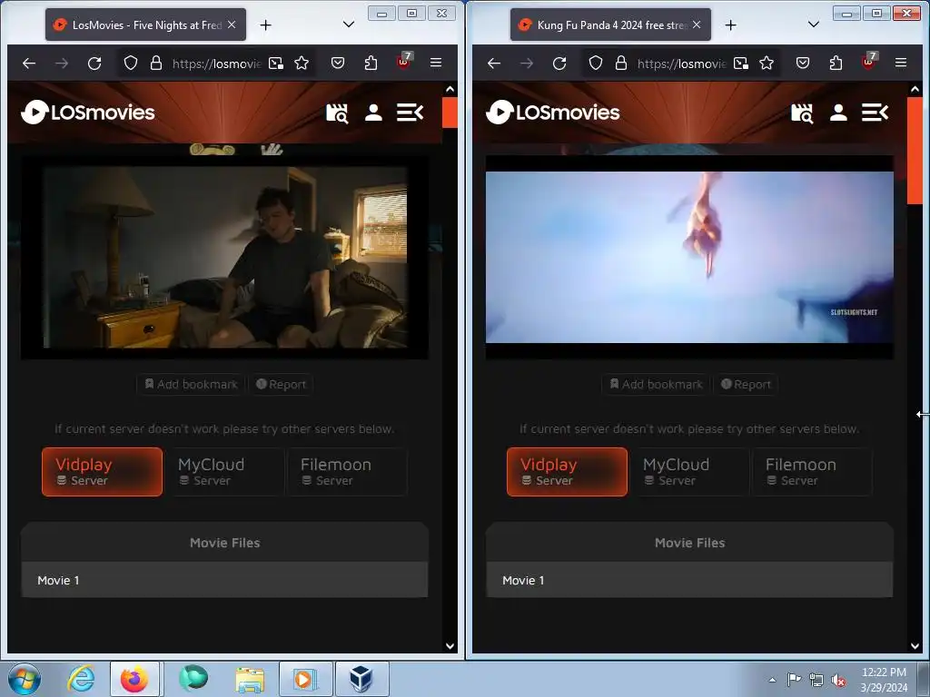Switch to MyCloud Server in left window
The width and height of the screenshot is (930, 697).
point(224,472)
